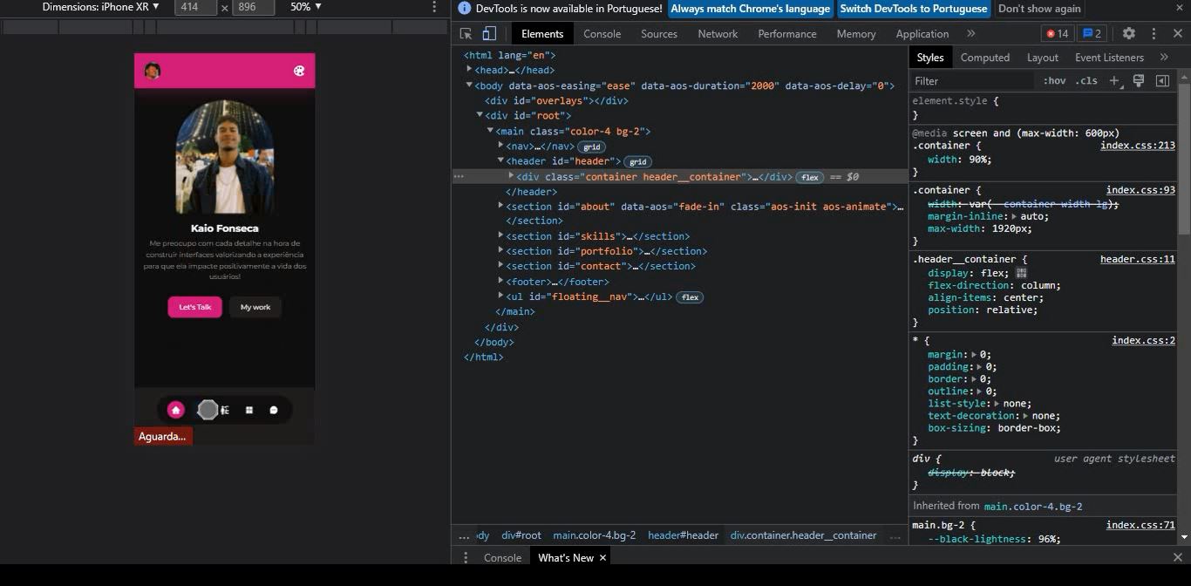Screen dimensions: 1191x586
Task: Click the Switch DevTools to Portuguese button
Action: [914, 9]
